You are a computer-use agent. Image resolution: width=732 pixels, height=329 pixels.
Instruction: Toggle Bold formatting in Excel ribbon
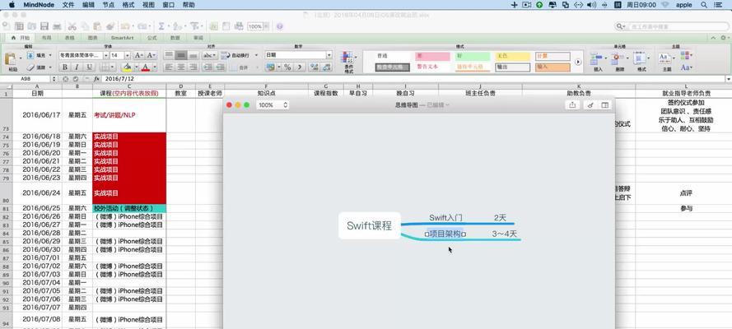65,67
